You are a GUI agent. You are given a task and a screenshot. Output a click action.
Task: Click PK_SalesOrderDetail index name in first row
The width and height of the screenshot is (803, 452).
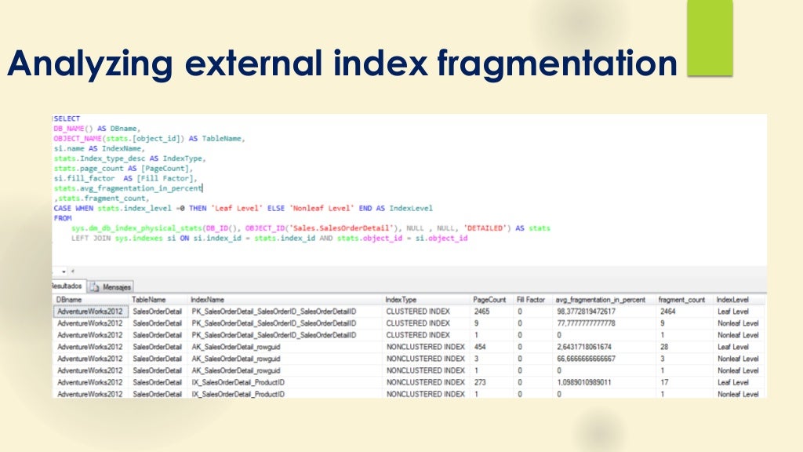click(274, 312)
